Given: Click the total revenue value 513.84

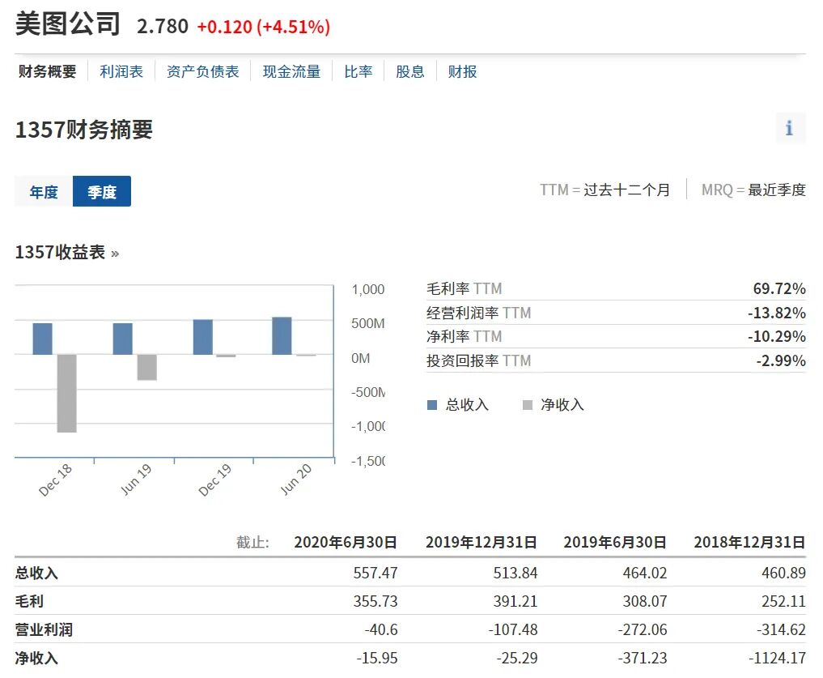Looking at the screenshot, I should coord(515,573).
